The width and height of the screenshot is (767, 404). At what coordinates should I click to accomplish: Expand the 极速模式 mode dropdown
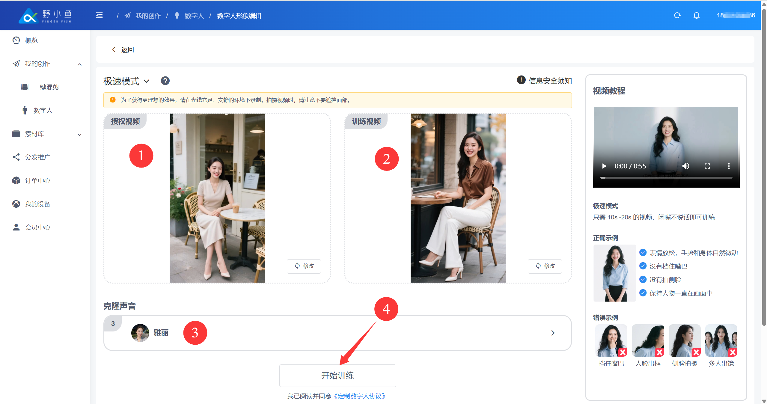click(126, 81)
